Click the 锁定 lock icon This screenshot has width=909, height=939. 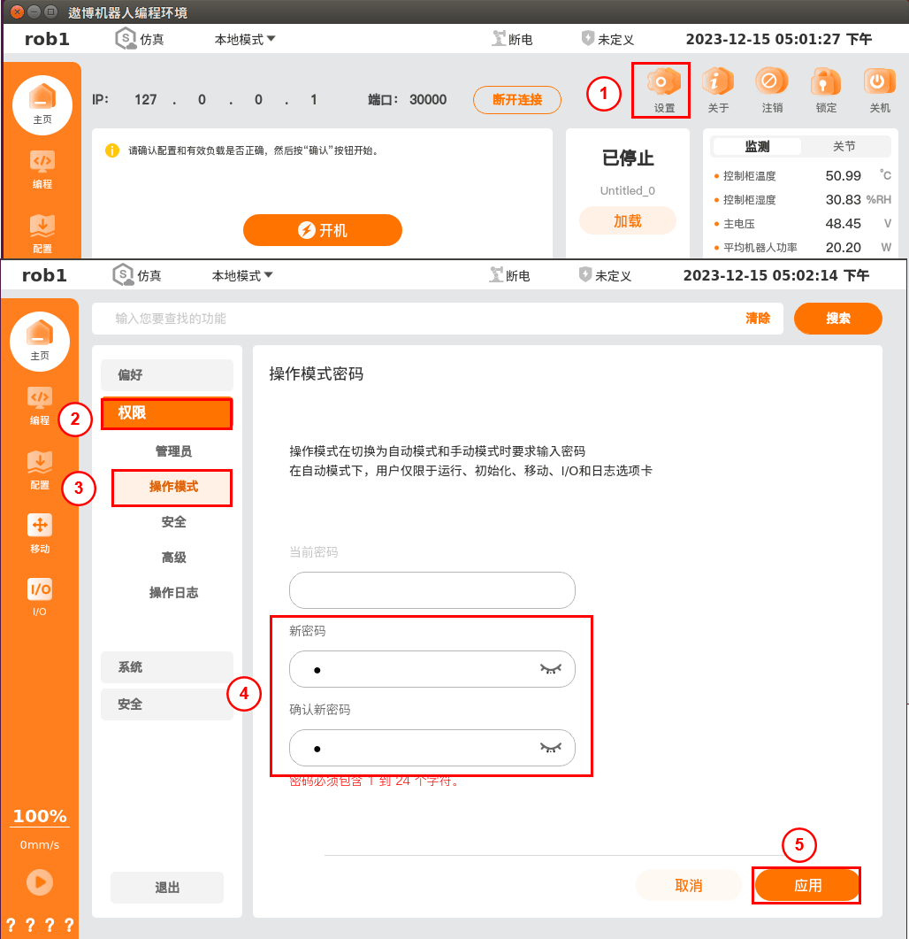[825, 82]
